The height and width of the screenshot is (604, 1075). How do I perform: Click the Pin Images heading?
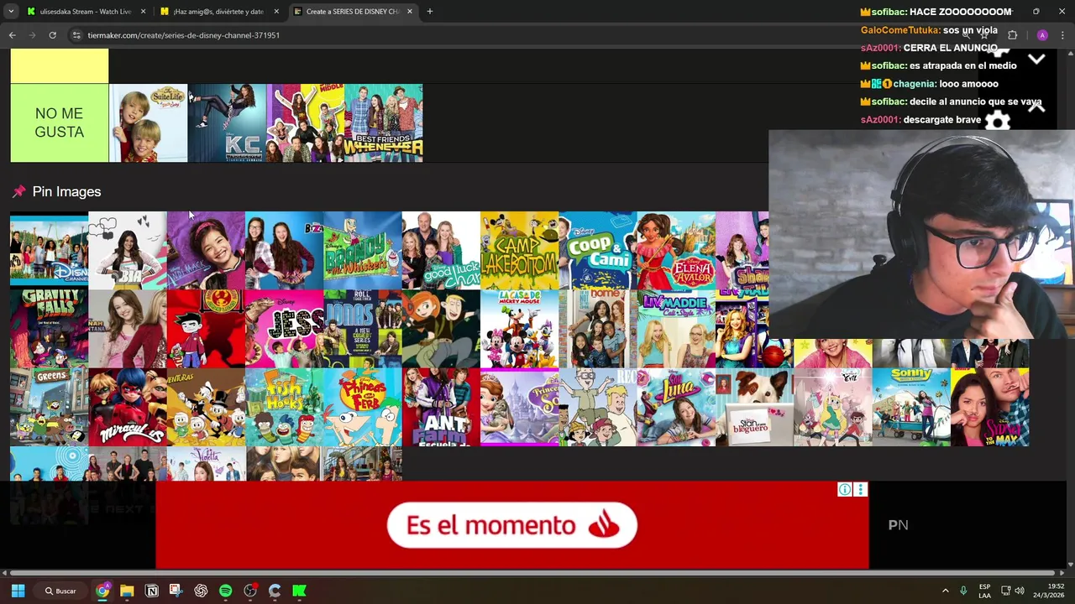[66, 192]
